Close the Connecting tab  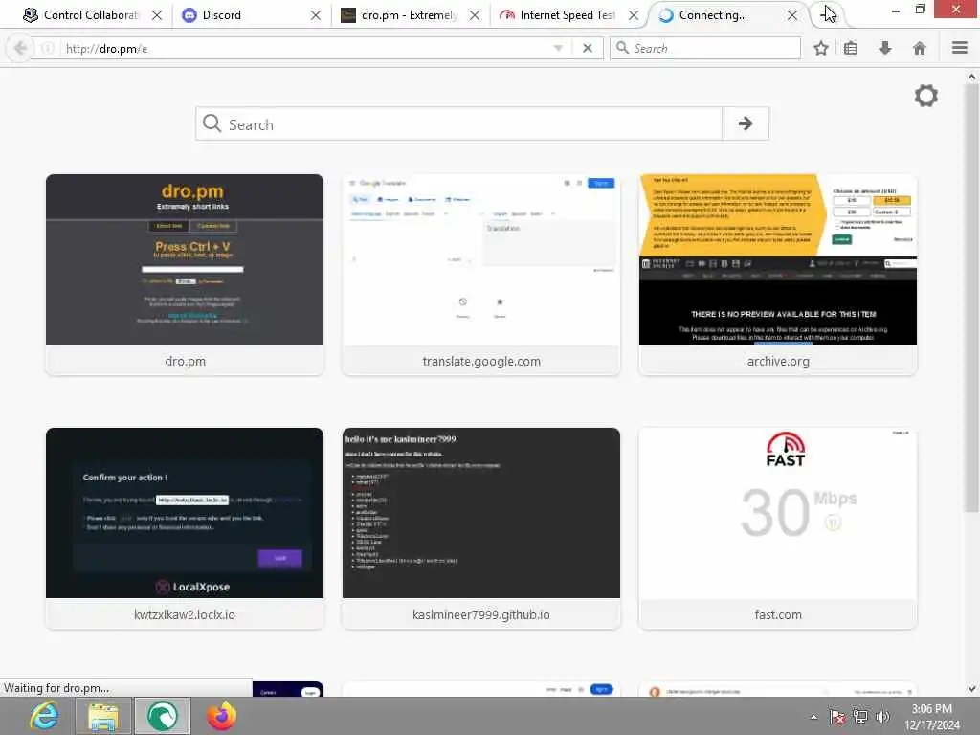(791, 15)
